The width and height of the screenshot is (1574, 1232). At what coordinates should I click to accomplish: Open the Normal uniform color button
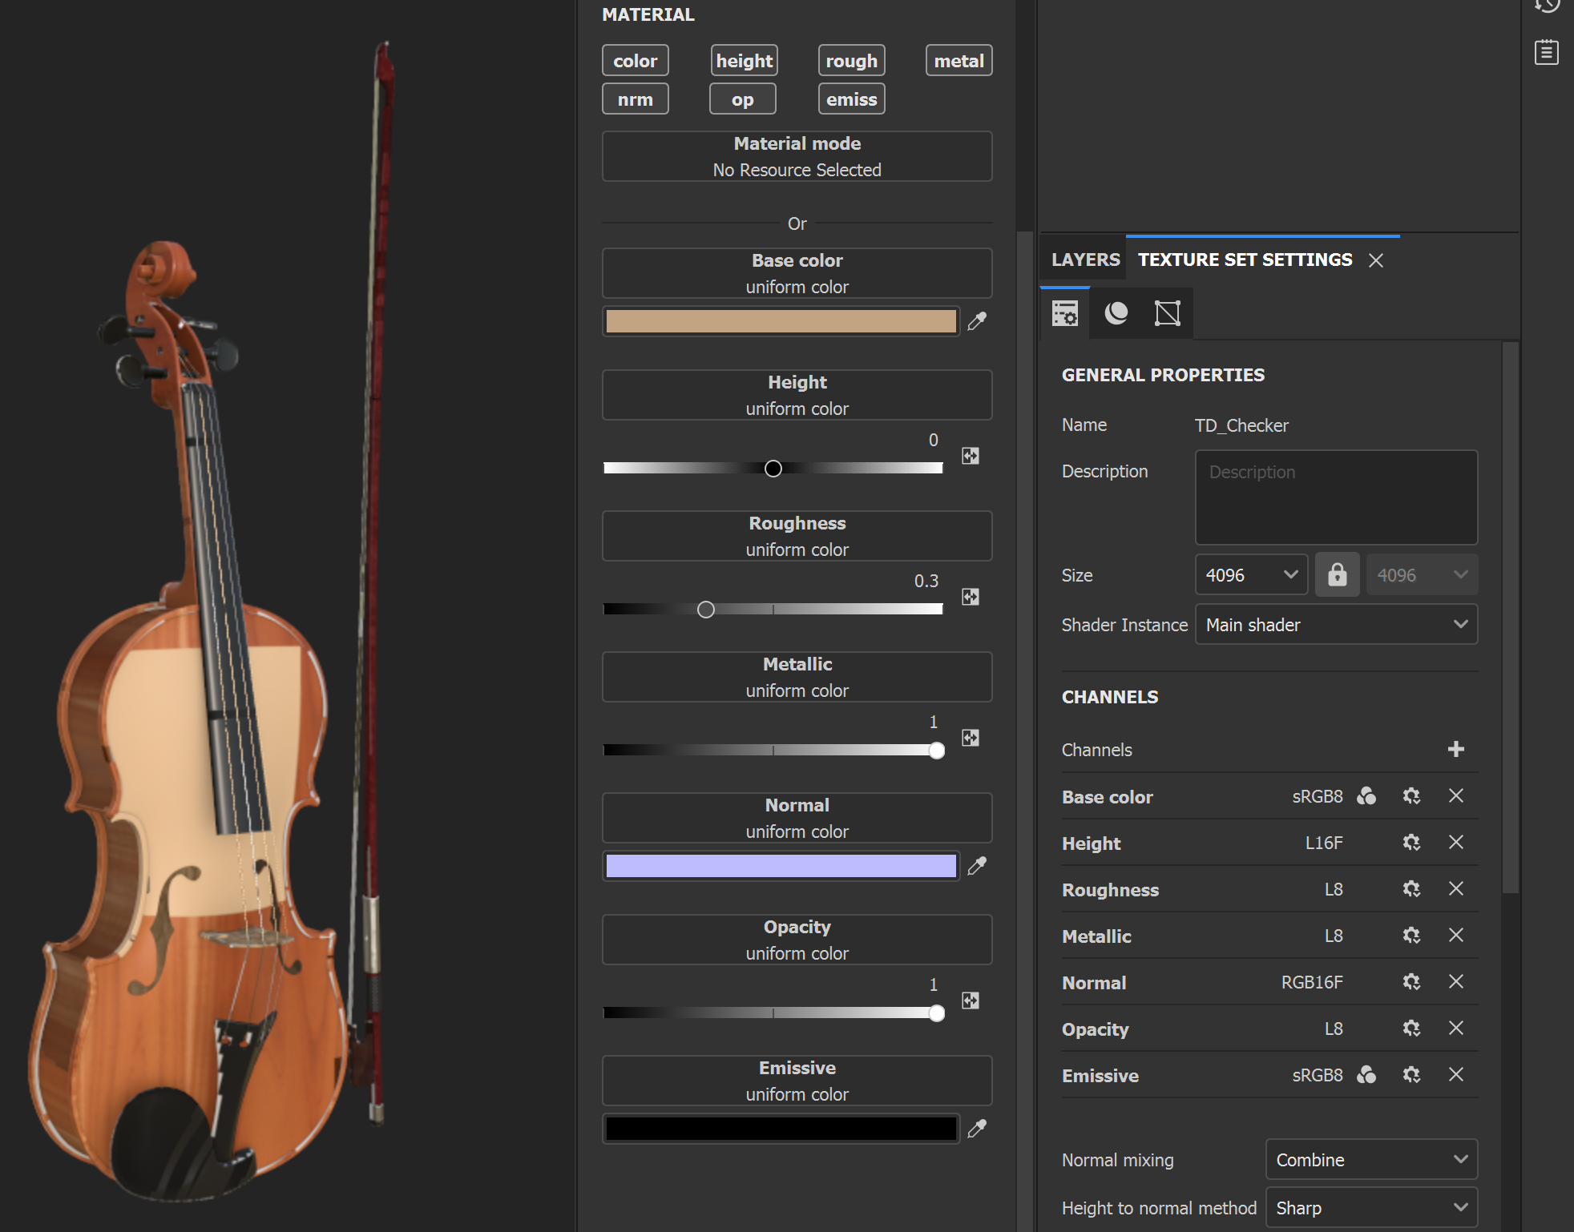click(797, 818)
